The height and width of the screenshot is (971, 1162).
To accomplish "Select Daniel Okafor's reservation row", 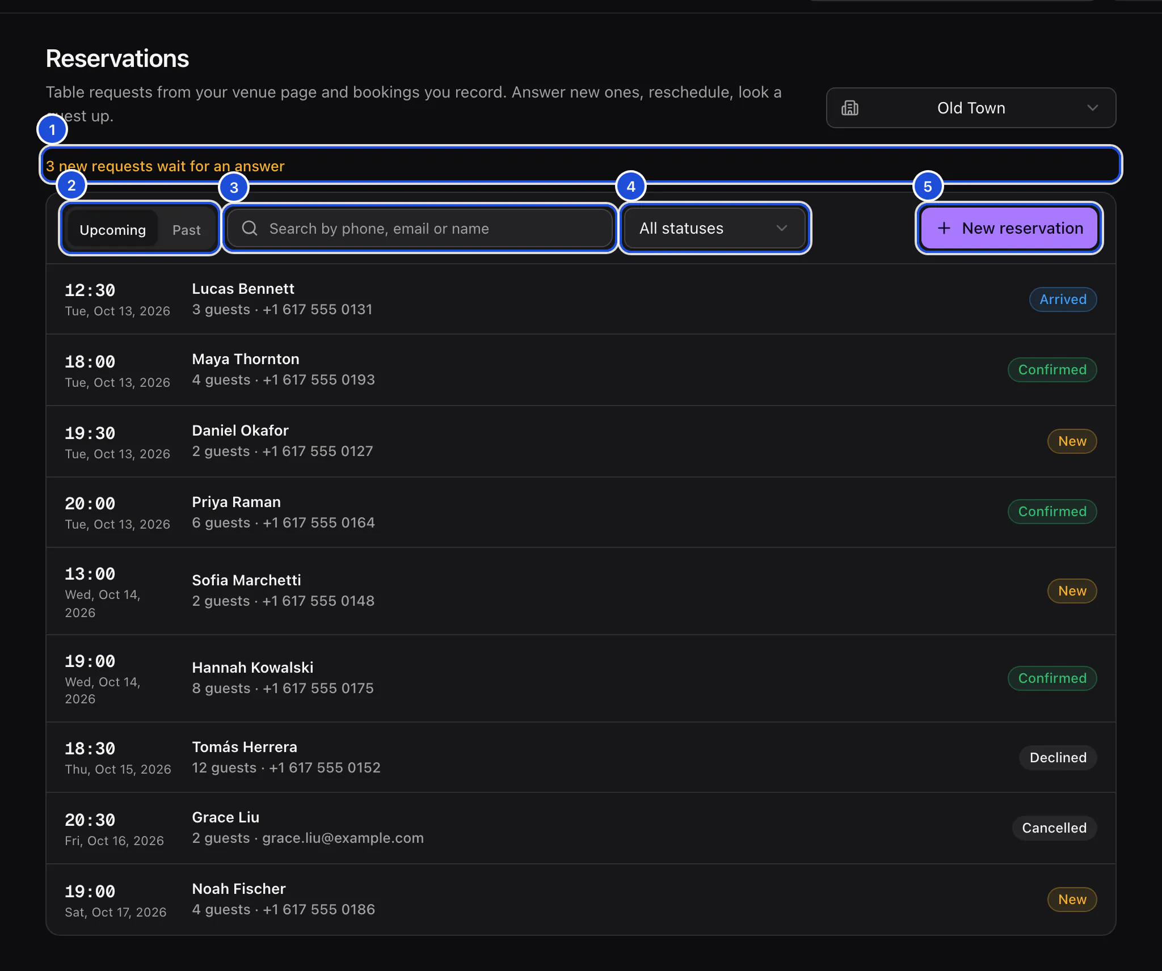I will point(580,441).
